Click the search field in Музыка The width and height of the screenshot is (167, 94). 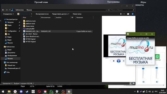(x=121, y=10)
